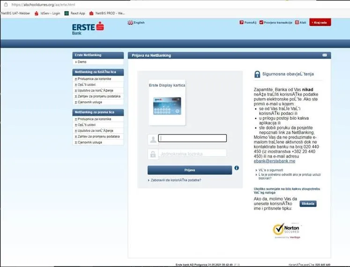Open Uputstvo za korišćenje under pravna lica
The image size is (350, 267).
pyautogui.click(x=95, y=131)
